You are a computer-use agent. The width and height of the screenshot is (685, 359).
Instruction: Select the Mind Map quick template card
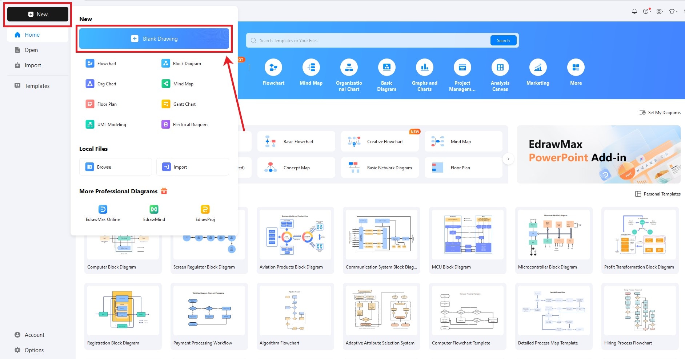[464, 141]
